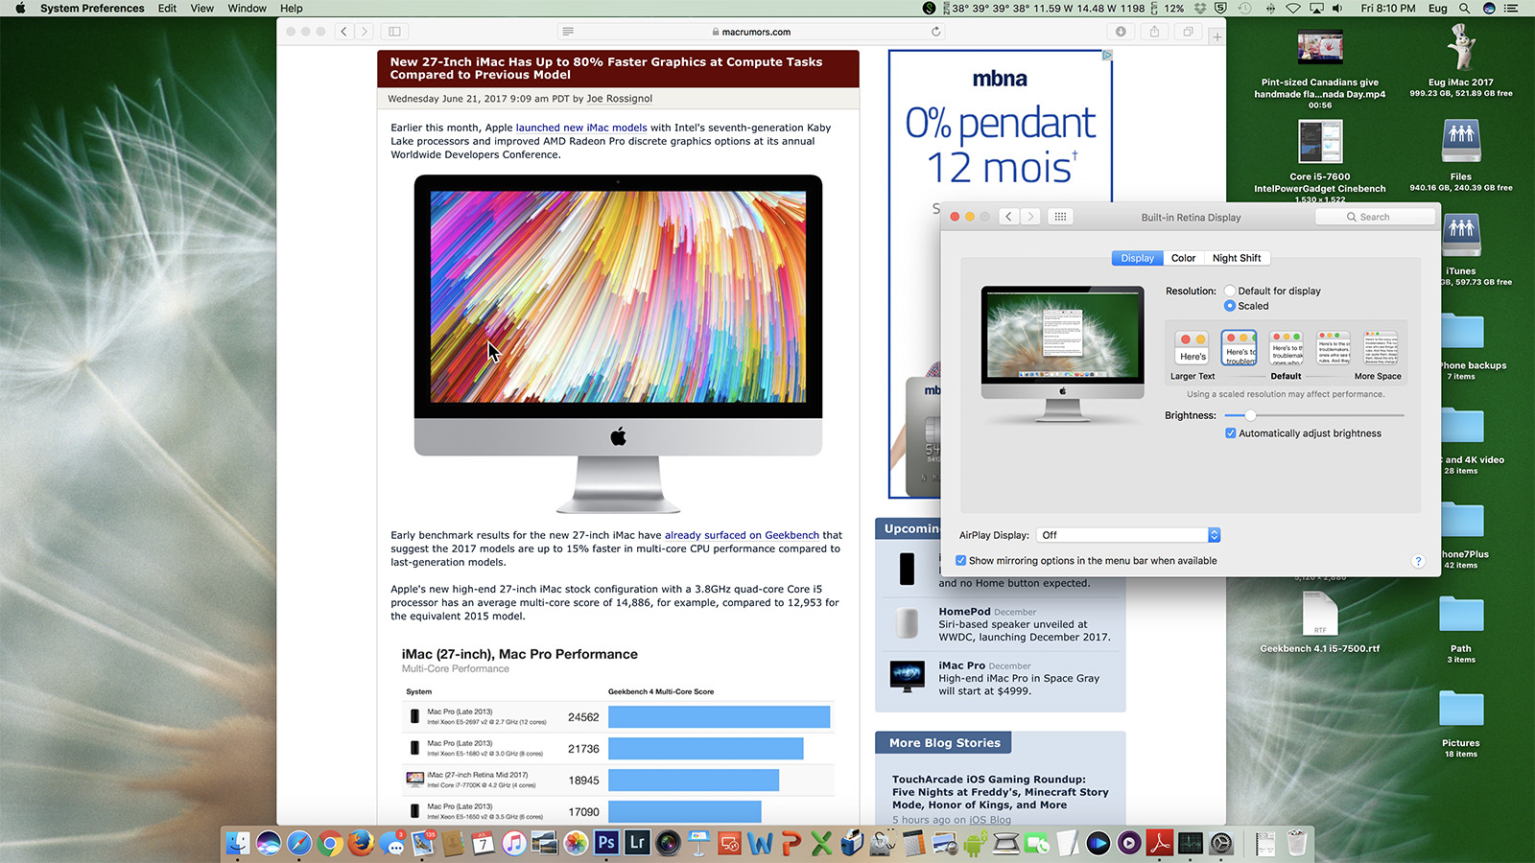Open Messages app in the Dock
Image resolution: width=1535 pixels, height=863 pixels.
(391, 843)
